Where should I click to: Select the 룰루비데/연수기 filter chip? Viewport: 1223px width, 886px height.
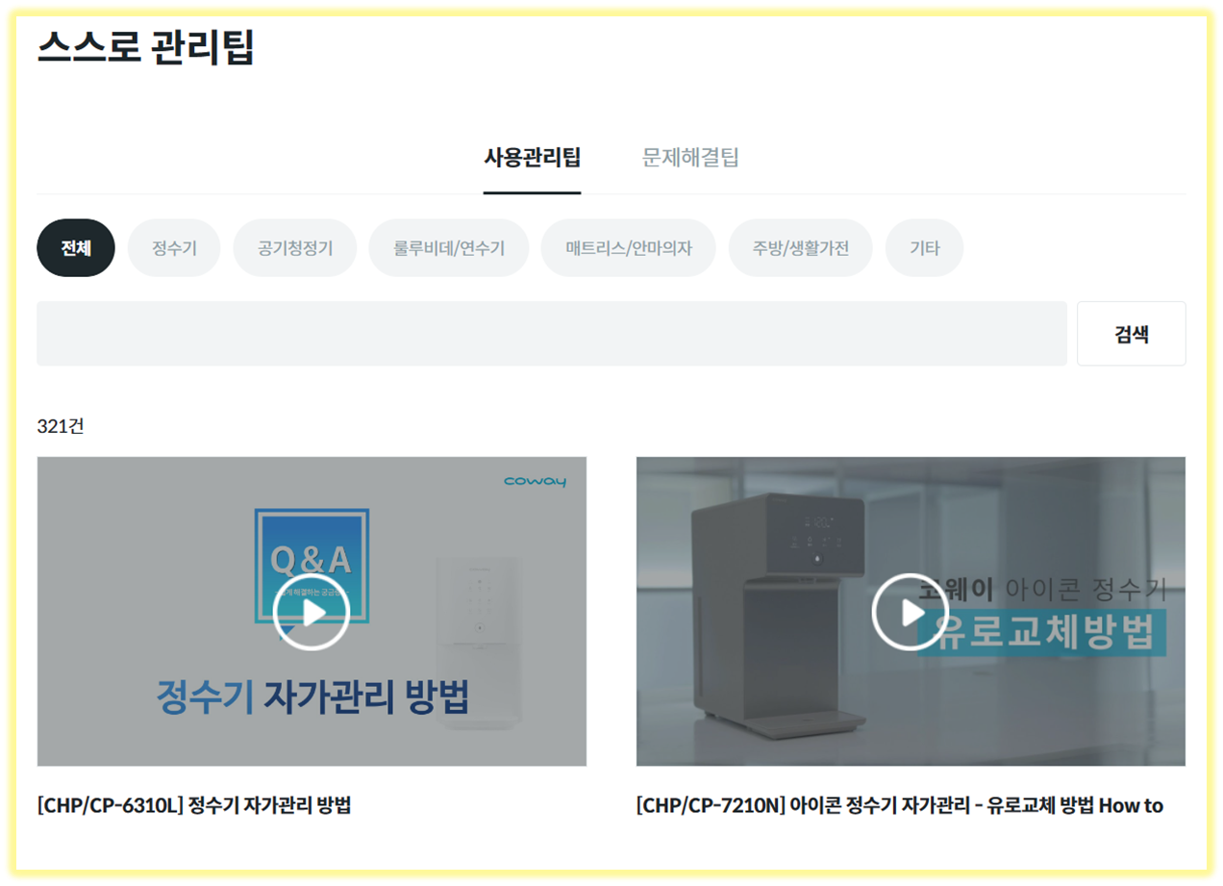(447, 247)
